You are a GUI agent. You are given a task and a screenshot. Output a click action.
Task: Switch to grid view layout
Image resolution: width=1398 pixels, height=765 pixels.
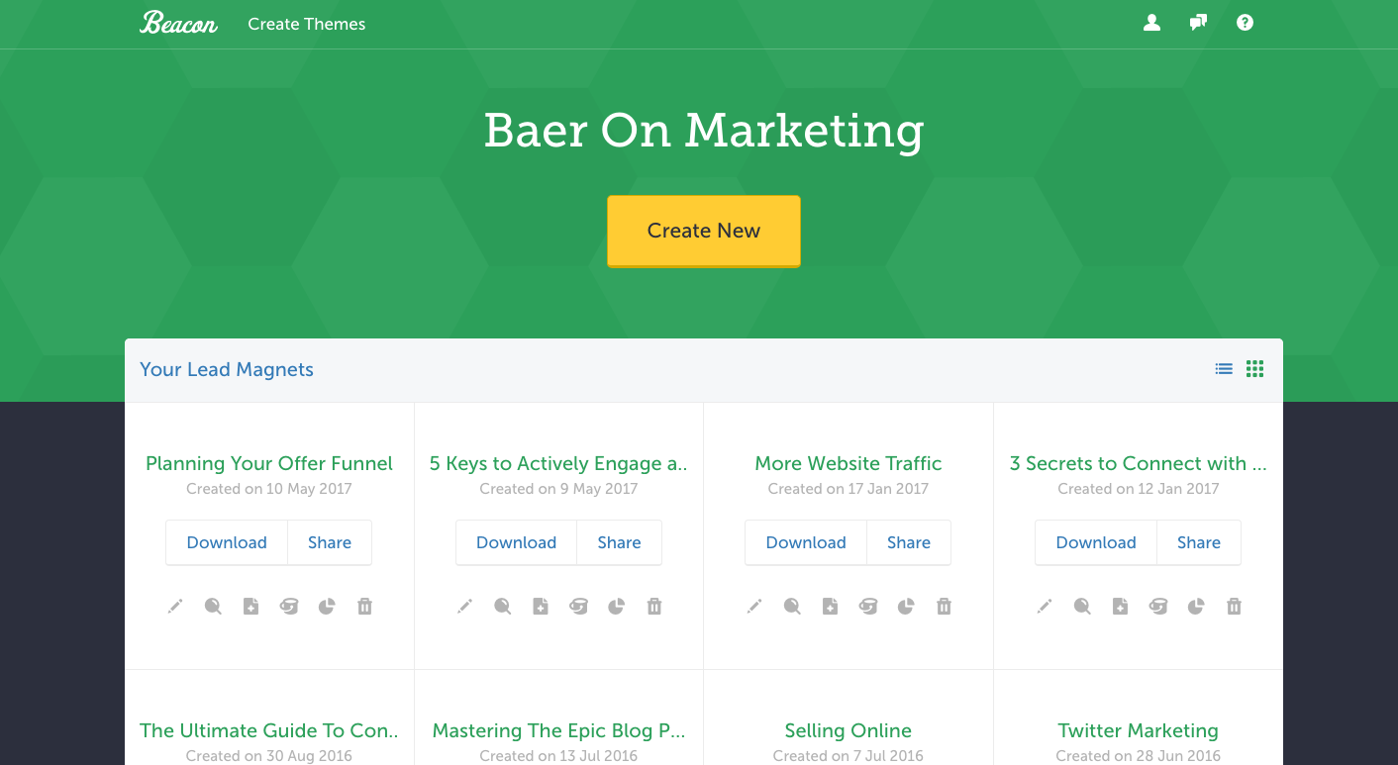tap(1254, 369)
